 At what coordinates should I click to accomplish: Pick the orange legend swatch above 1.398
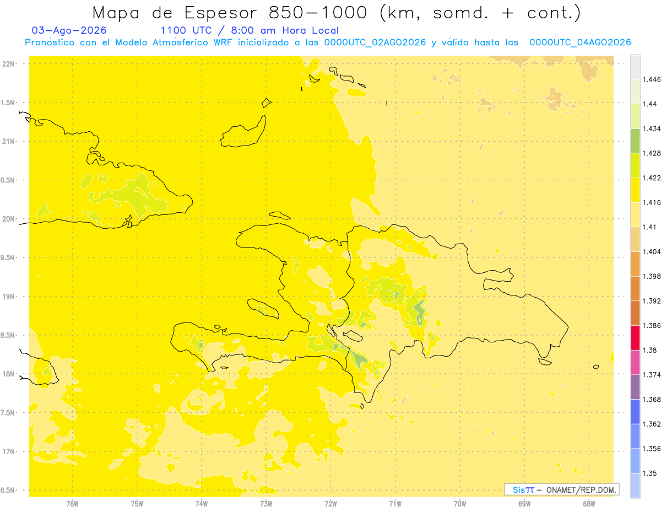click(635, 263)
